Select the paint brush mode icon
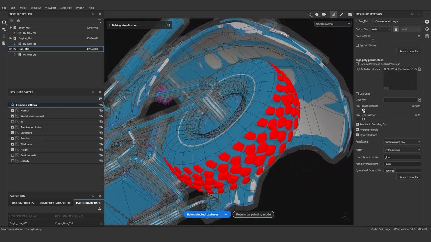Screen dimensions: 431x242 (342, 14)
